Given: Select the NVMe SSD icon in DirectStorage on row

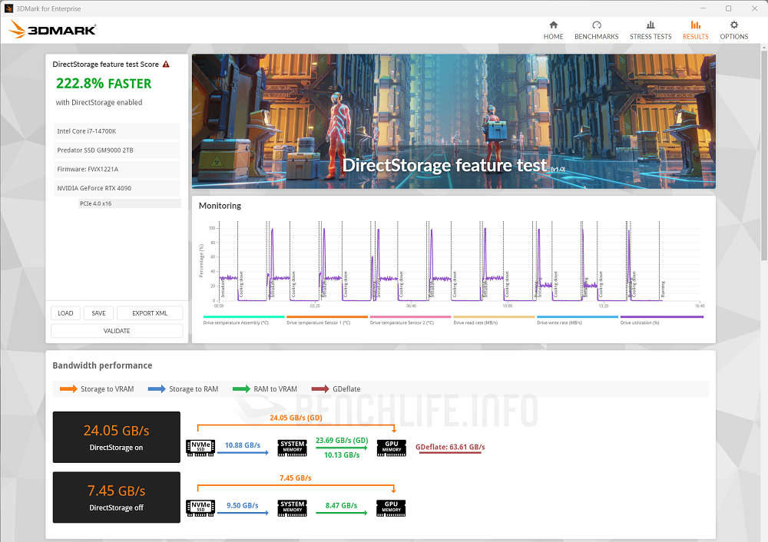Looking at the screenshot, I should pos(200,448).
